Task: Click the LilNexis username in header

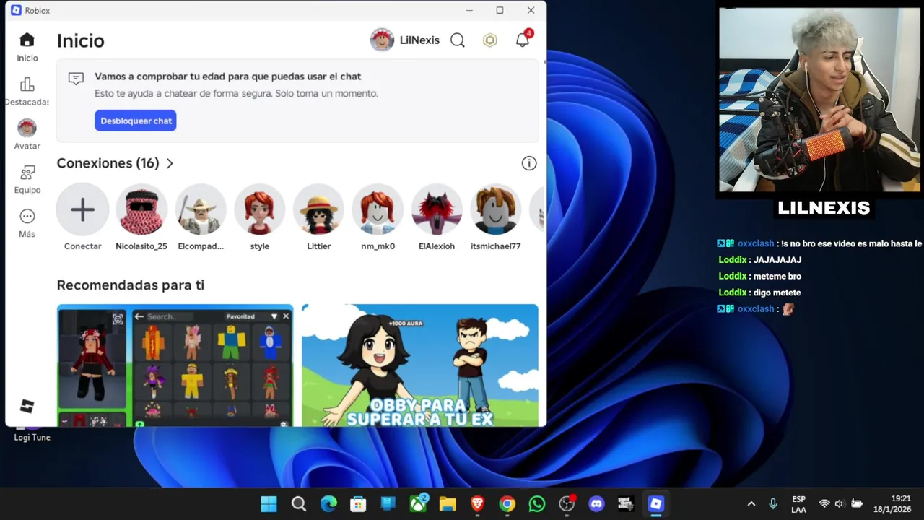Action: point(419,40)
